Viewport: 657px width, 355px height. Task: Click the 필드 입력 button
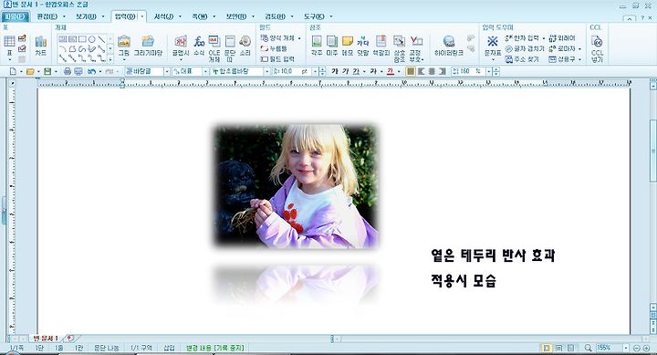277,59
